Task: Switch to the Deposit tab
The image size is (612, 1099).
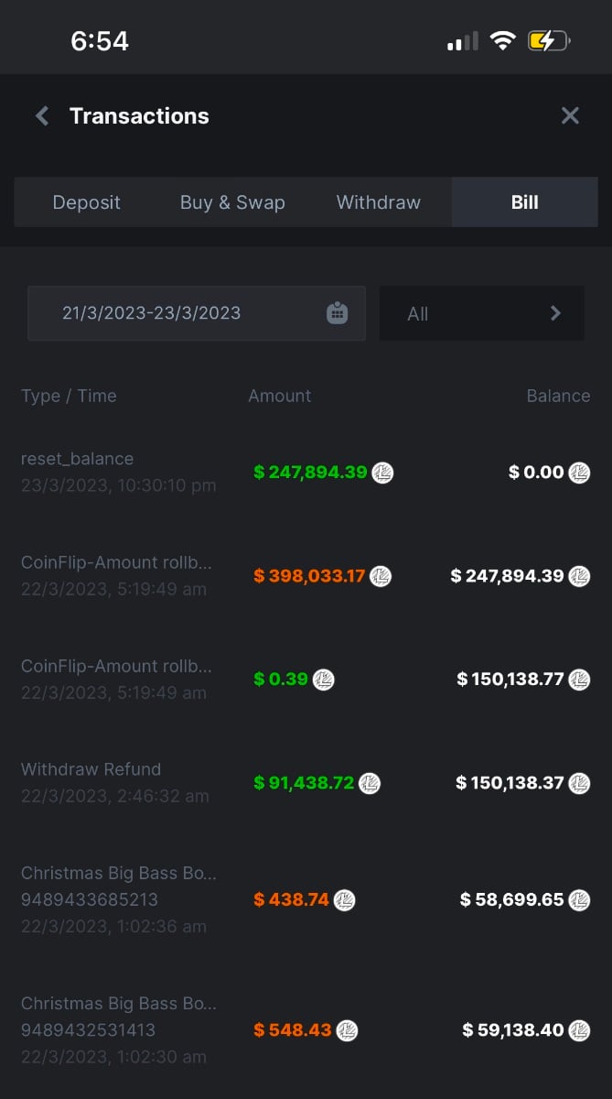Action: pyautogui.click(x=86, y=202)
